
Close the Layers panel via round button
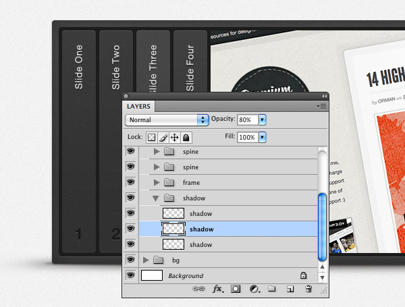pos(126,96)
